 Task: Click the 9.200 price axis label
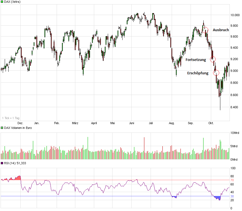[x=234, y=59]
